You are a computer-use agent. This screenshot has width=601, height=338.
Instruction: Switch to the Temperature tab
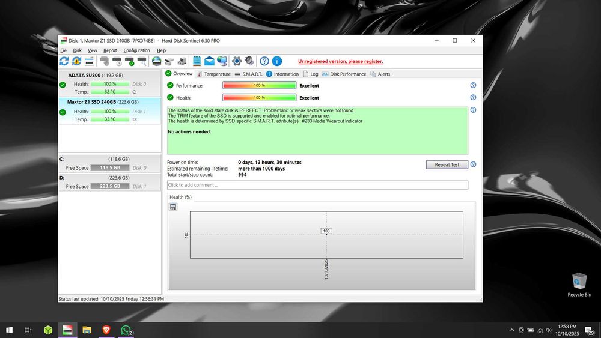coord(214,74)
